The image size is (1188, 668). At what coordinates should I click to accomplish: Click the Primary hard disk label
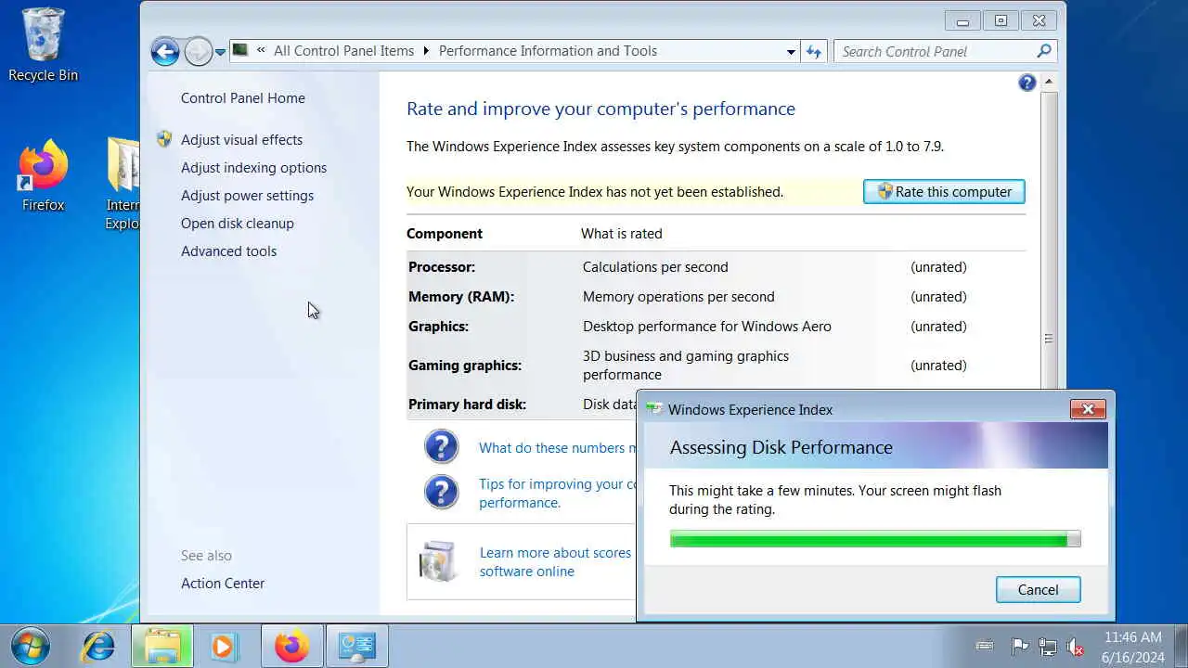click(x=467, y=405)
